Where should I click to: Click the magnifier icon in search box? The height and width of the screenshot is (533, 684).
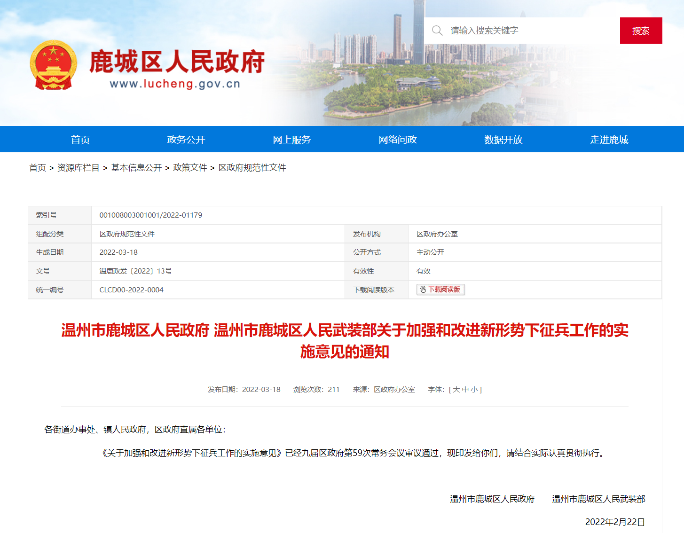click(437, 31)
